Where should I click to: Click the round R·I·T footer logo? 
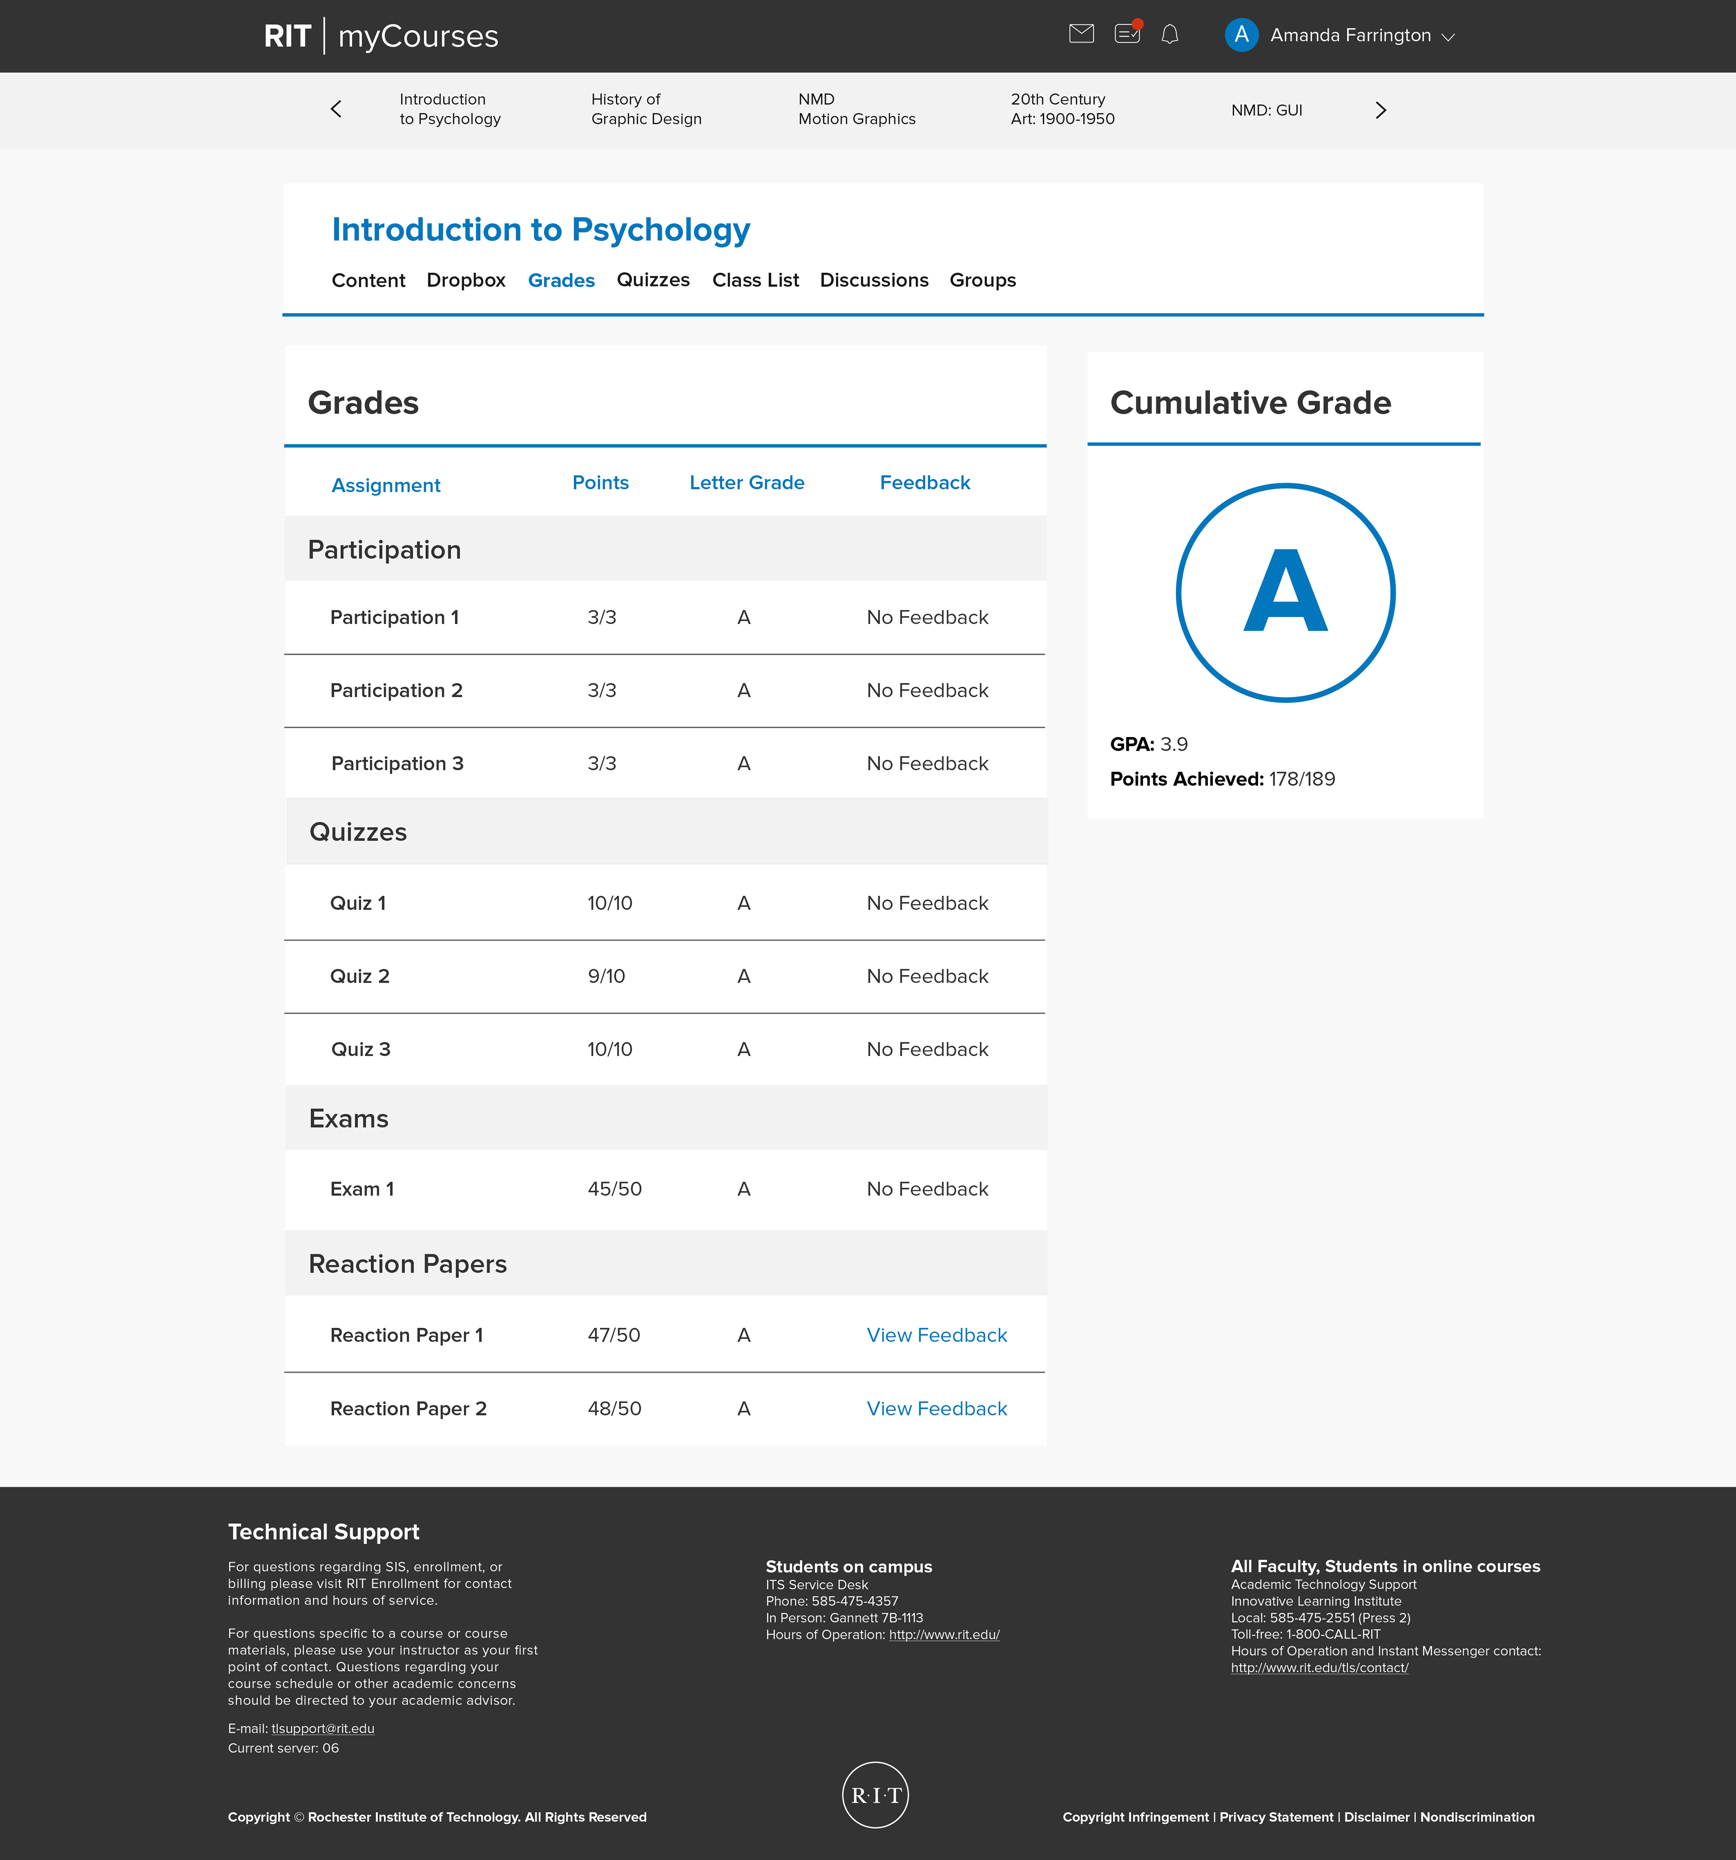[875, 1794]
